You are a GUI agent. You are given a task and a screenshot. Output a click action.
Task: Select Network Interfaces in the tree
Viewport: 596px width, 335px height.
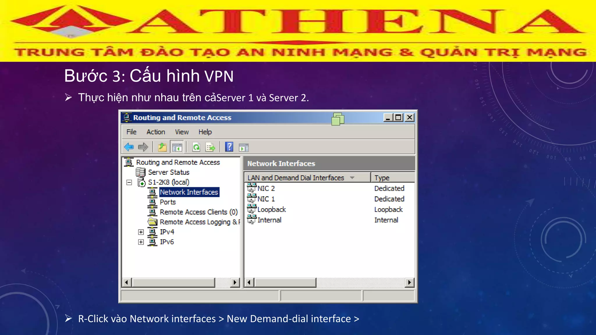[x=189, y=192]
